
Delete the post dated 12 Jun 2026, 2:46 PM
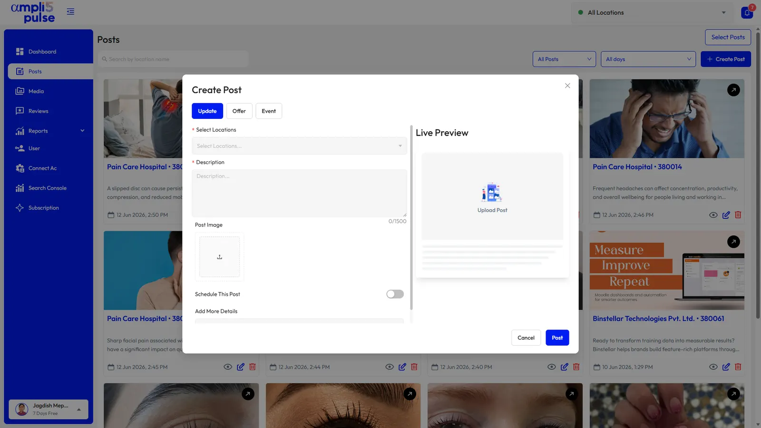pos(738,215)
